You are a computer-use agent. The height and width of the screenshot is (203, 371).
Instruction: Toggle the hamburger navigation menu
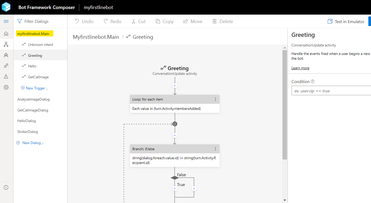6,21
